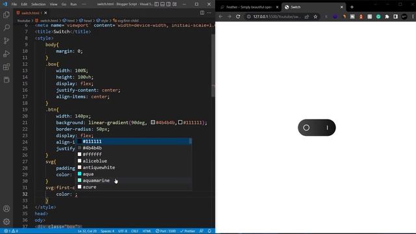Open the Accounts icon in activity bar
This screenshot has width=416, height=234.
[x=6, y=209]
